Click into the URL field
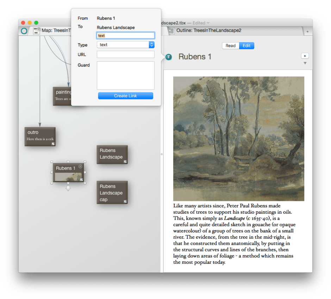Image resolution: width=331 pixels, height=299 pixels. [x=125, y=55]
